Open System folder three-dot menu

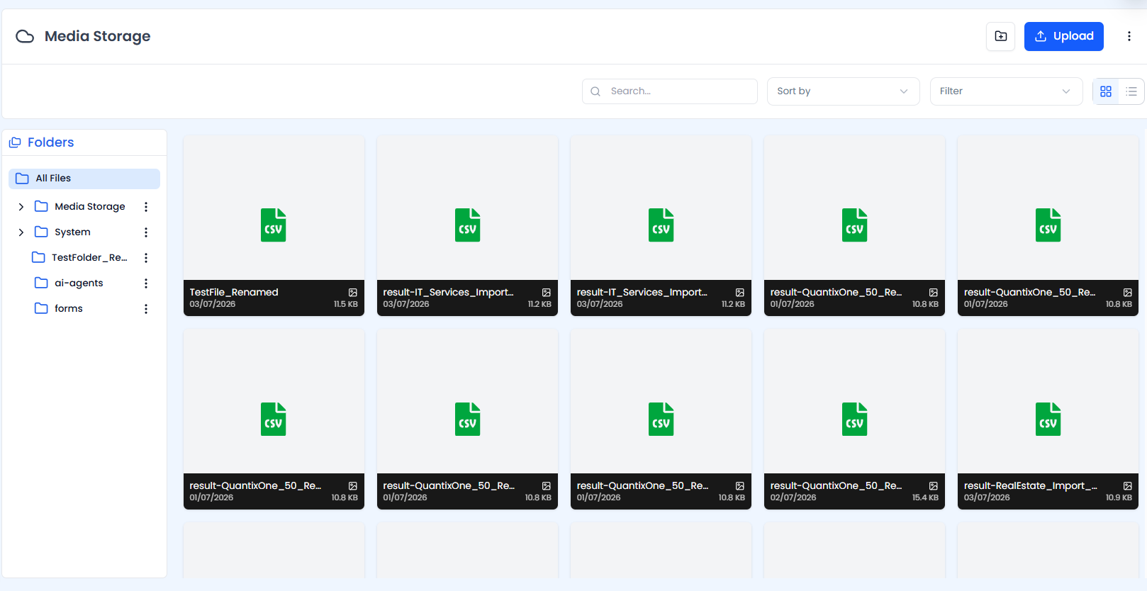pos(146,232)
